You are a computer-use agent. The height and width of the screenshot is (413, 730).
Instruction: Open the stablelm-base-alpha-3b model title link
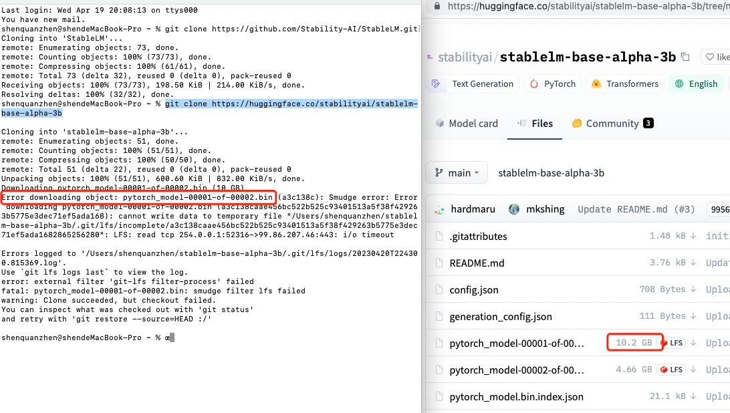coord(588,57)
